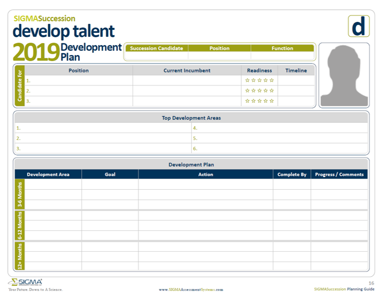Open the www.SIGMAAssessmentSystems.com link
The height and width of the screenshot is (296, 383).
pyautogui.click(x=191, y=290)
